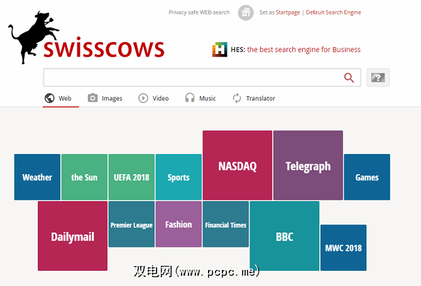Viewport: 421px width, 286px height.
Task: Click the play icon beside Video
Action: [143, 98]
